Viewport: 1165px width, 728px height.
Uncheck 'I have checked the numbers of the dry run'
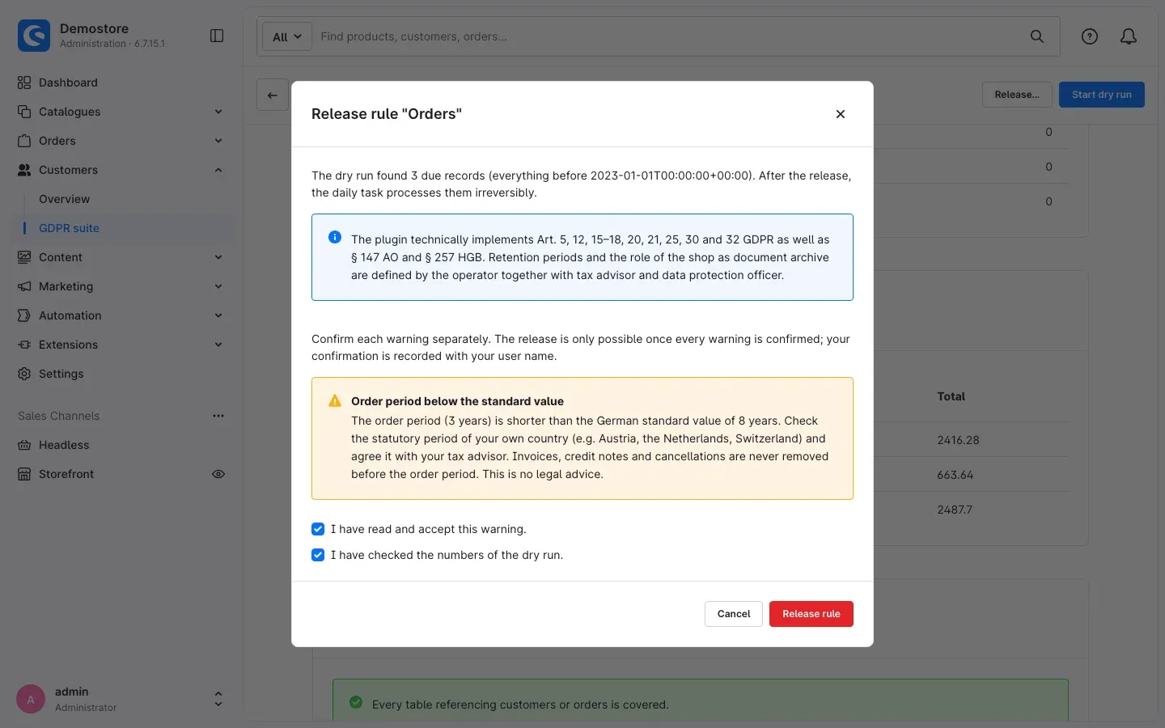pos(318,555)
